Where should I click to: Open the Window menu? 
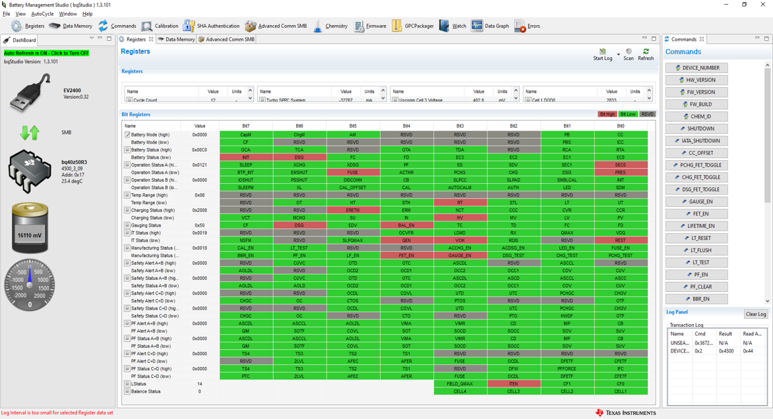[x=68, y=14]
